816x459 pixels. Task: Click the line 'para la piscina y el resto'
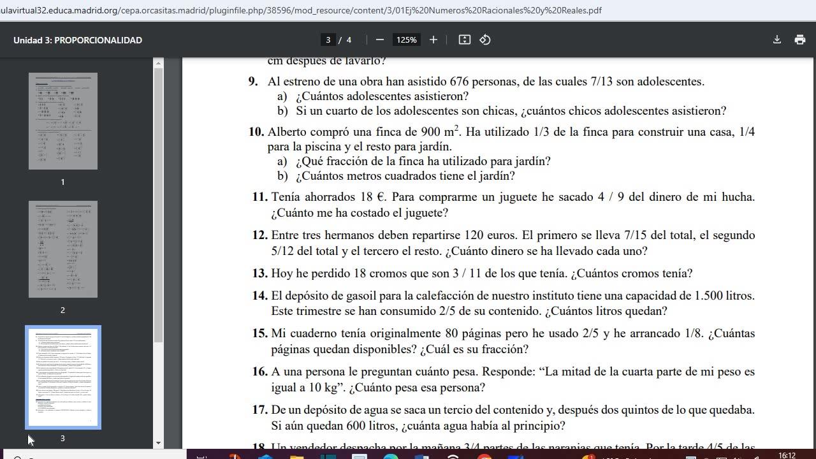point(360,147)
